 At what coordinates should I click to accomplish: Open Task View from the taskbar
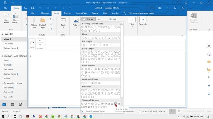point(21,116)
